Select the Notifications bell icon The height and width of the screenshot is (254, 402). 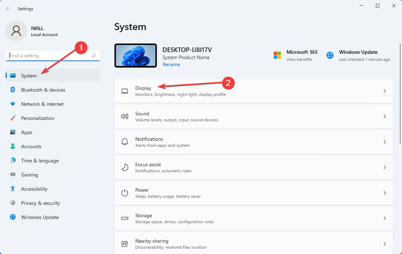[x=125, y=142]
